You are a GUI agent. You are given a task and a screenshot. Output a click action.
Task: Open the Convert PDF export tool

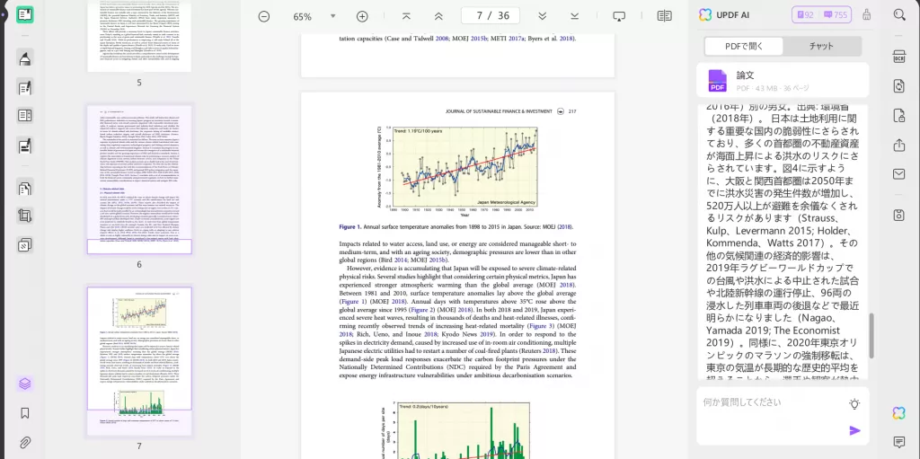point(898,86)
